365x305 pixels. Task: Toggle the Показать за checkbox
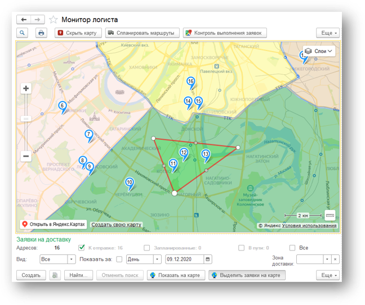pos(119,260)
